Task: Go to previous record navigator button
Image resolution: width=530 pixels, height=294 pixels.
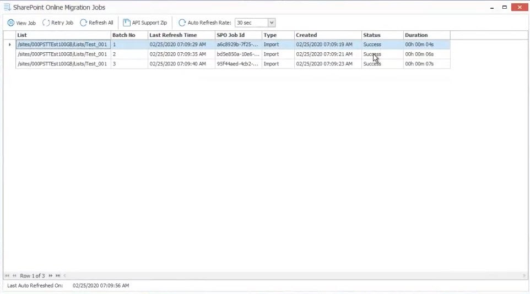Action: [x=14, y=275]
